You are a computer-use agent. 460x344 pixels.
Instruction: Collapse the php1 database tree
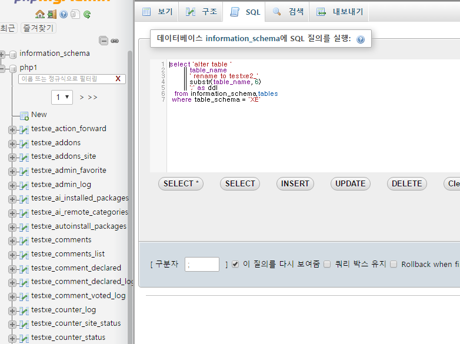(x=2, y=68)
